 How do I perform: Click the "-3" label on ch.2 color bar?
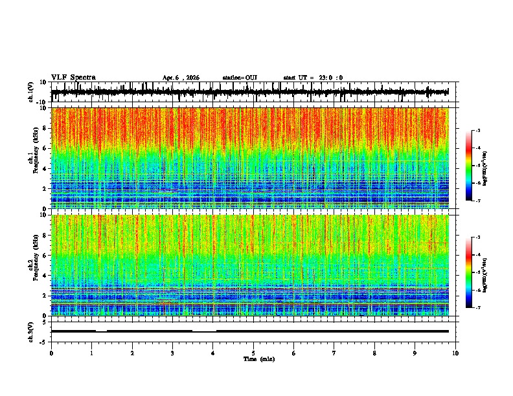click(478, 237)
